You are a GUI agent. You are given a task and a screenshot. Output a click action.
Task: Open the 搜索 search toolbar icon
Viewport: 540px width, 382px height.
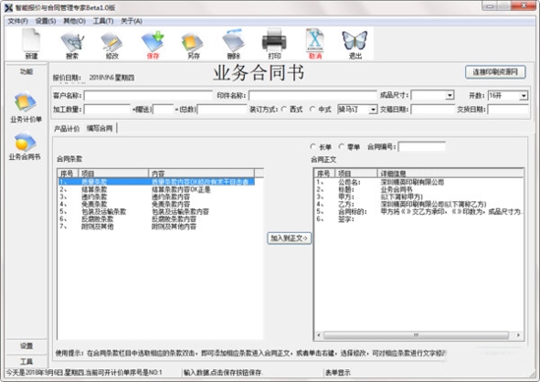(x=72, y=43)
